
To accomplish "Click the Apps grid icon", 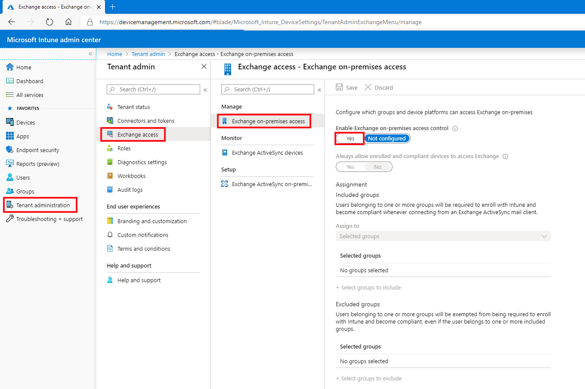I will coord(10,136).
